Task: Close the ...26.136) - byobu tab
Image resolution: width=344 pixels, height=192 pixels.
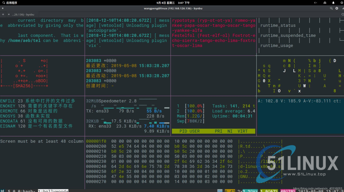Action: [x=9, y=14]
